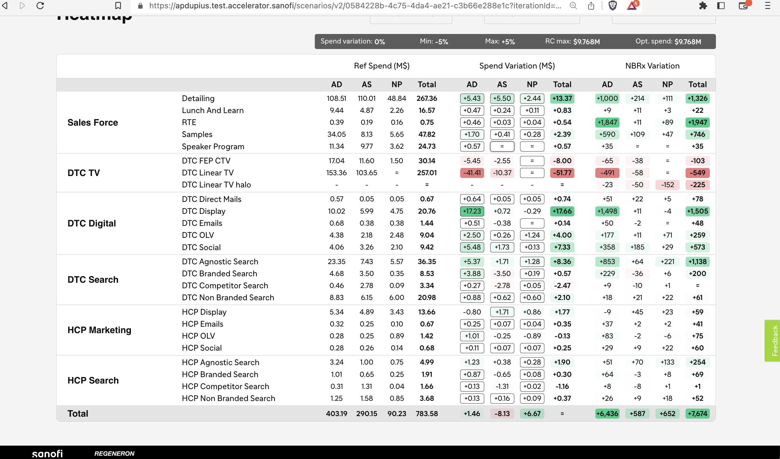This screenshot has height=459, width=780.
Task: Open the Brave wallet icon
Action: tap(743, 6)
